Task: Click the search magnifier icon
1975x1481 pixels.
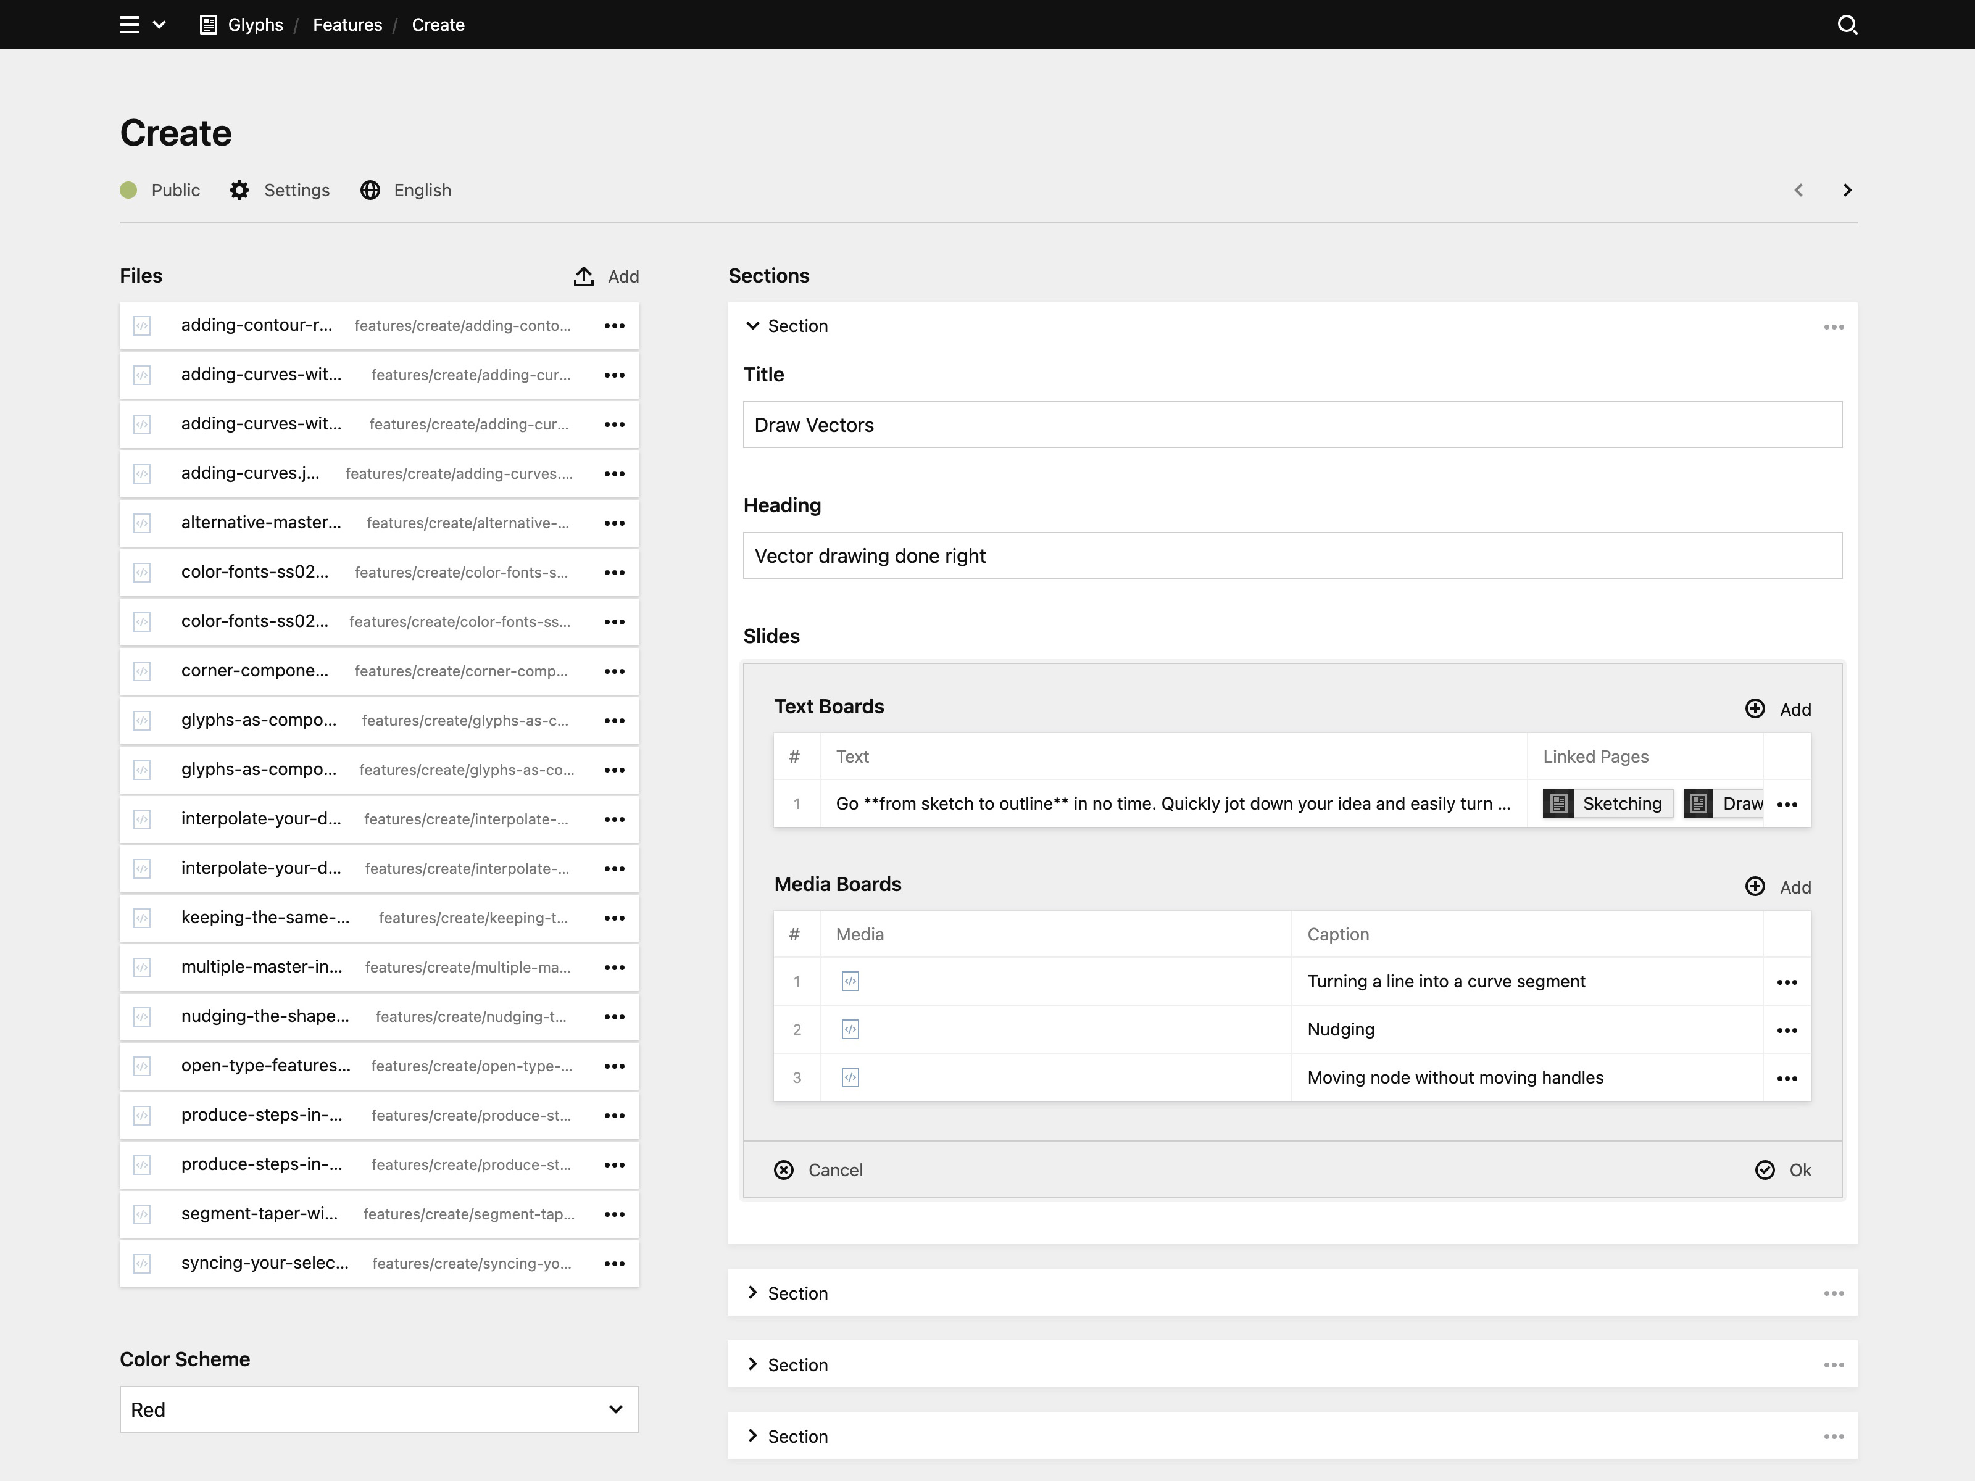Action: (x=1847, y=25)
